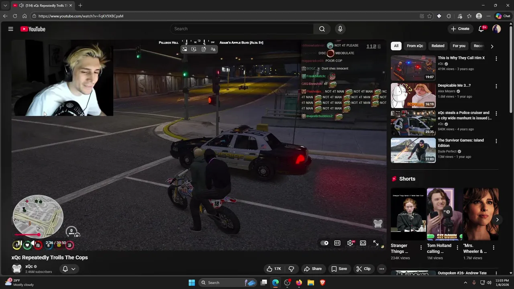Open the YouTube guide hamburger menu
Screen dimensions: 514x289
click(x=11, y=29)
